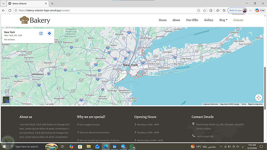Go to Our Offer page
Screen dimensions: 267x150
[x=192, y=20]
